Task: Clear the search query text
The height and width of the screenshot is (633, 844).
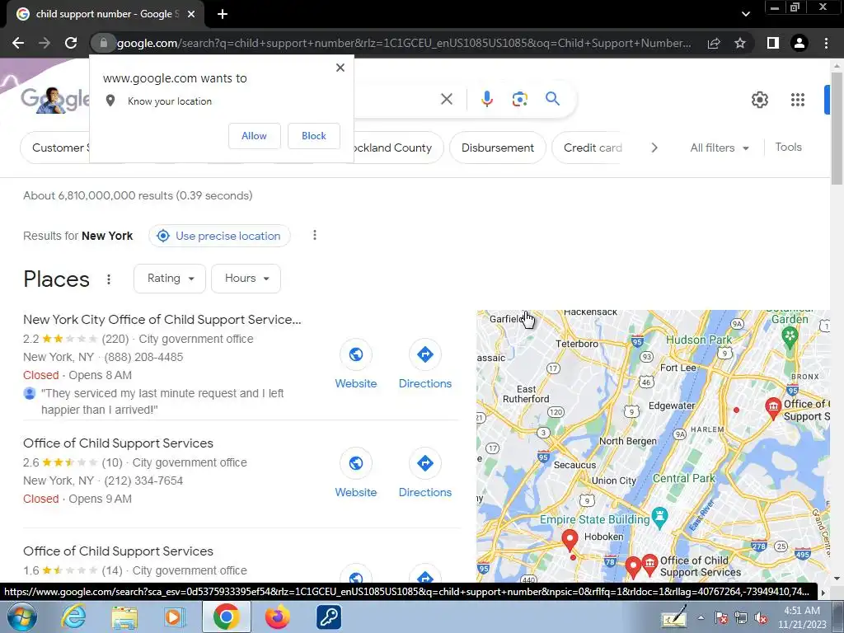Action: [446, 99]
